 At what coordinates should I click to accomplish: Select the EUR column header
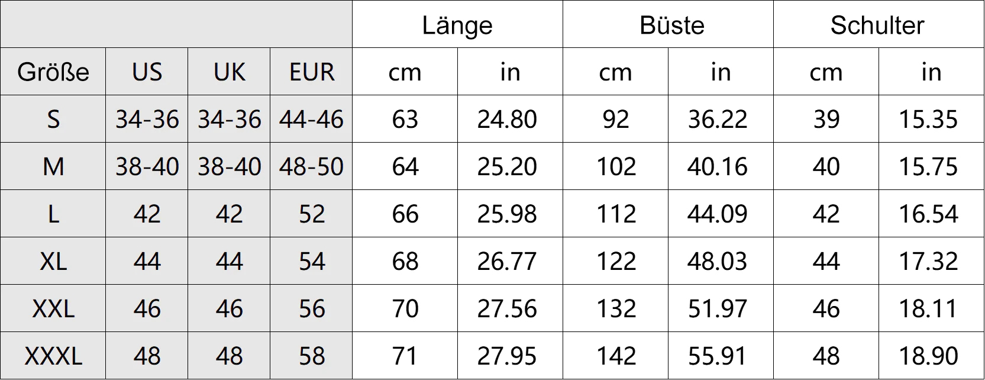[x=312, y=72]
